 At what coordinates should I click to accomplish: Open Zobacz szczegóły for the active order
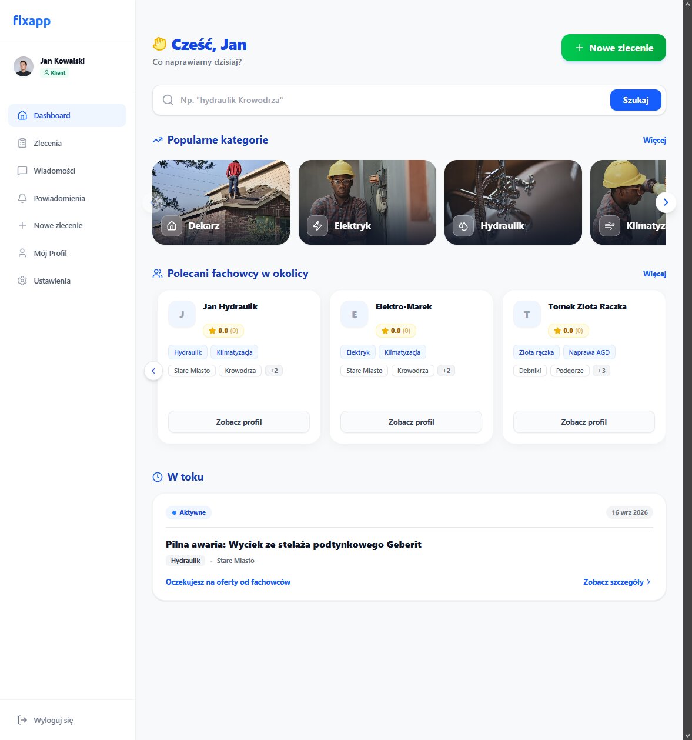[617, 582]
